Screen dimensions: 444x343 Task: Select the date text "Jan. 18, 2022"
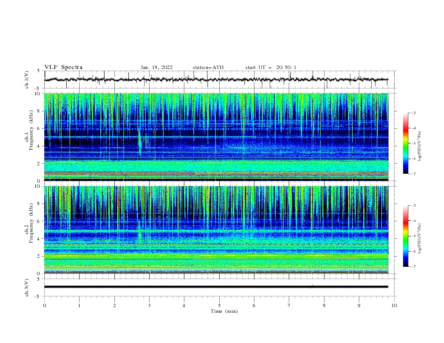click(x=156, y=67)
